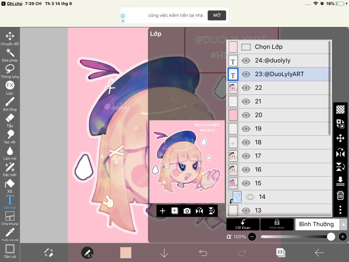349x262 pixels.
Task: Flip the layer horizontally in the layer toolbar
Action: [199, 211]
